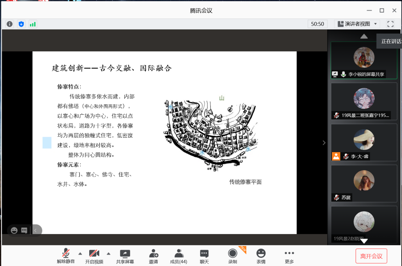
Task: Expand audio options arrow beside 解除静音
Action: [80, 253]
